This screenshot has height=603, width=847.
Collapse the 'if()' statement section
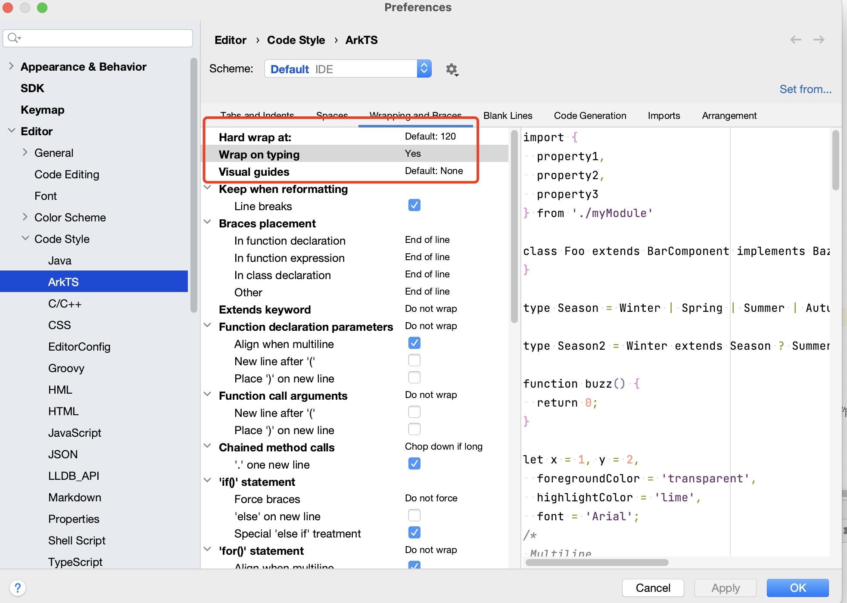pos(207,481)
